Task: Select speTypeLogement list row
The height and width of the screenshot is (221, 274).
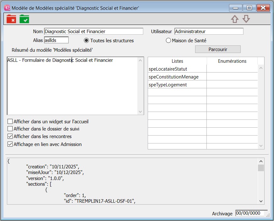Action: [x=177, y=84]
